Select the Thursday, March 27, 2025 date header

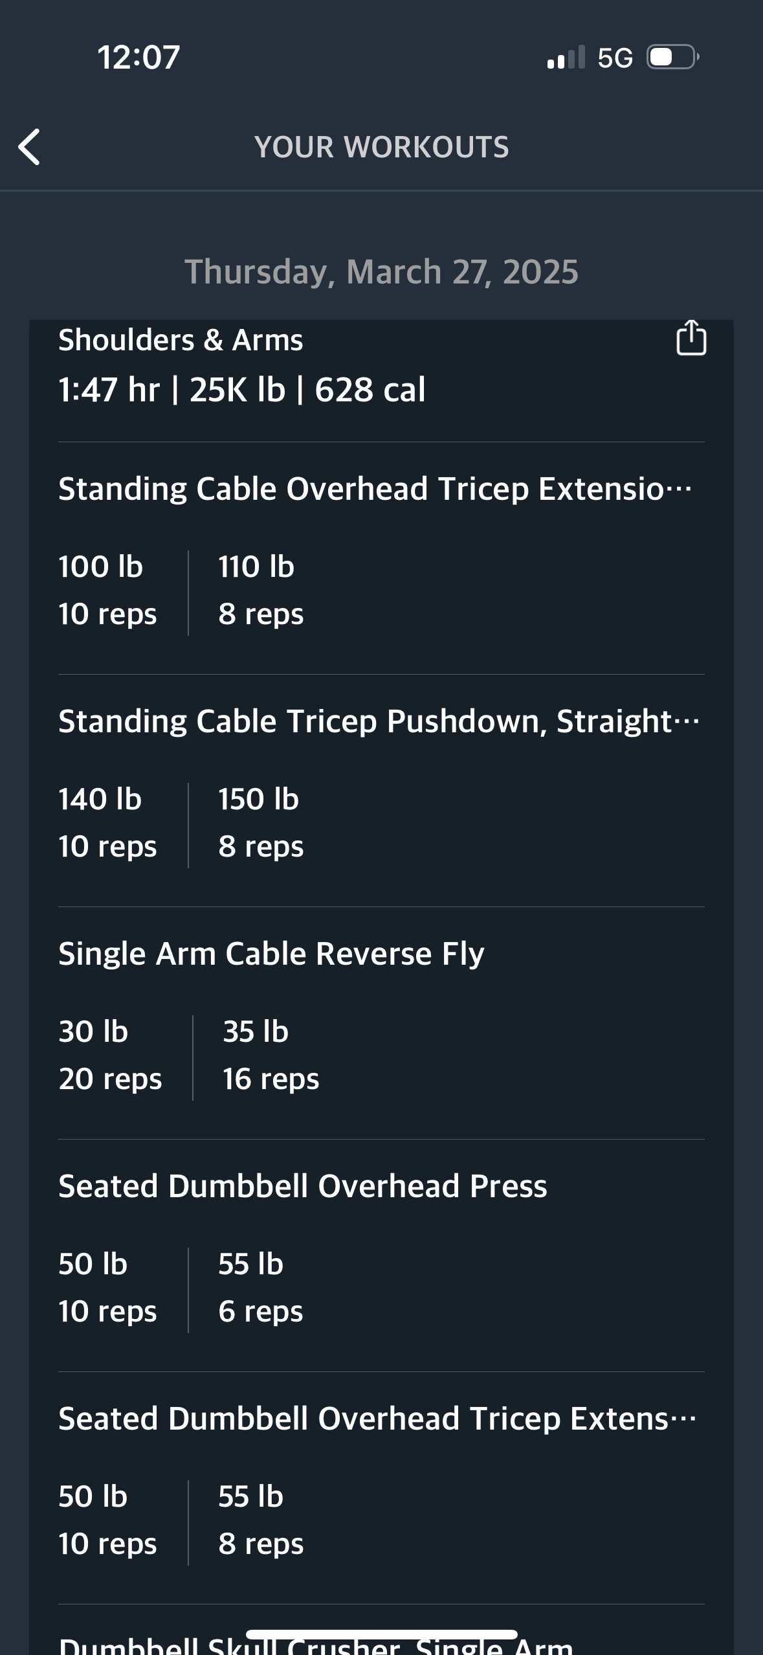click(382, 271)
